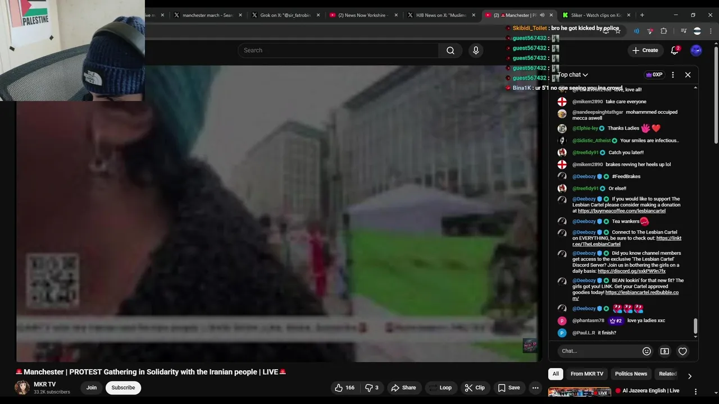
Task: Open the 0XP channel points badge
Action: point(654,75)
